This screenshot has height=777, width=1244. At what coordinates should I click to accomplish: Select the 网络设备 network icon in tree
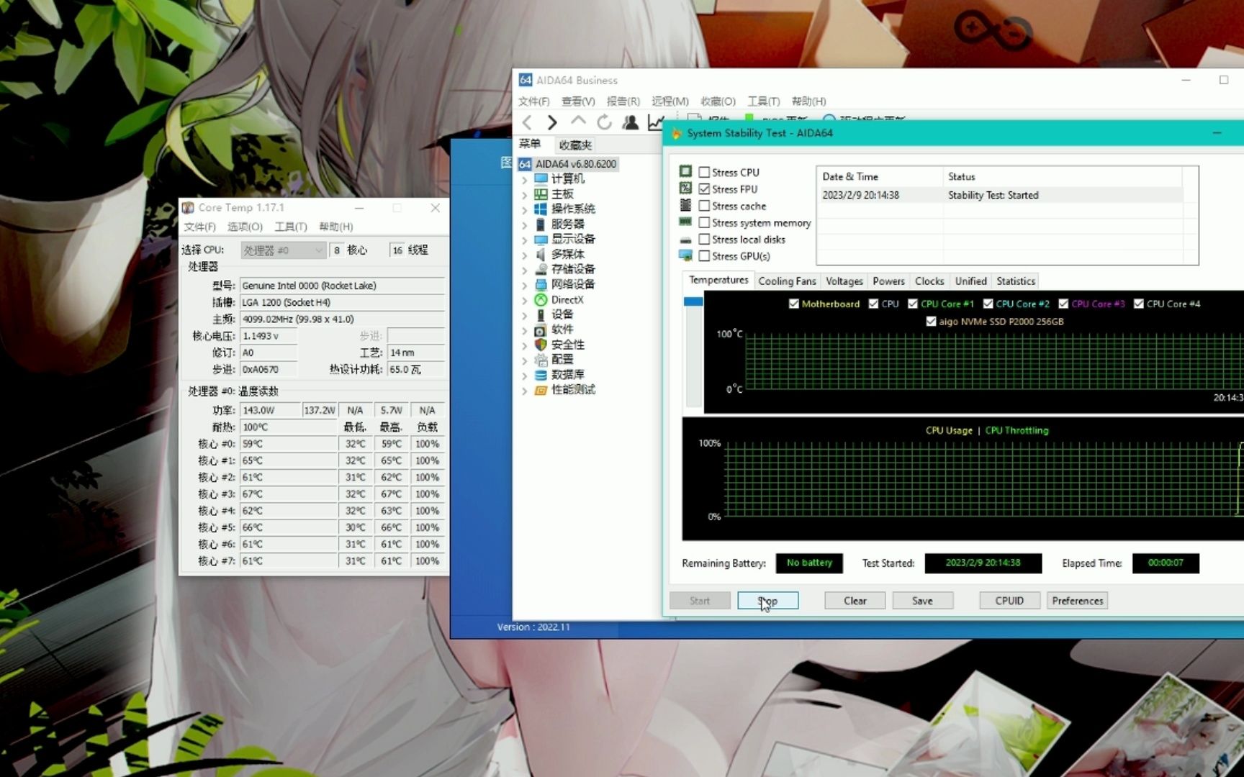click(x=541, y=284)
